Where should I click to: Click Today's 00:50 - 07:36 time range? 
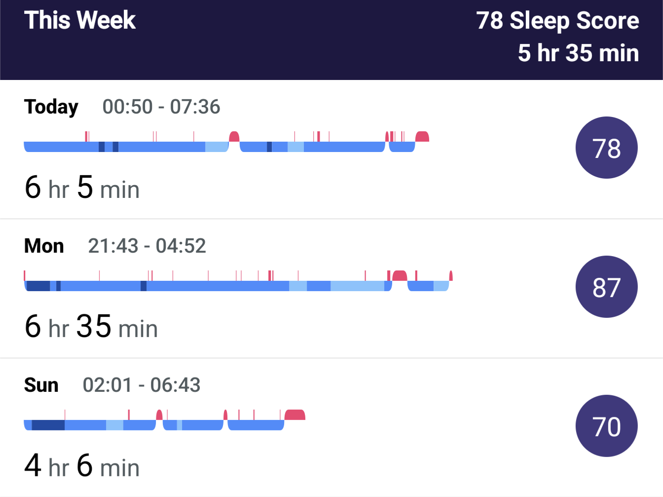pyautogui.click(x=161, y=107)
